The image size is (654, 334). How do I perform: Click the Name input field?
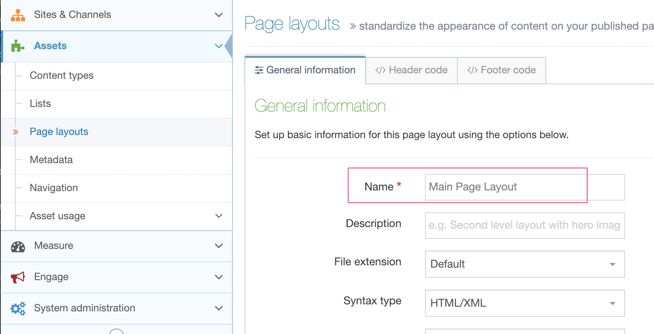click(x=525, y=187)
